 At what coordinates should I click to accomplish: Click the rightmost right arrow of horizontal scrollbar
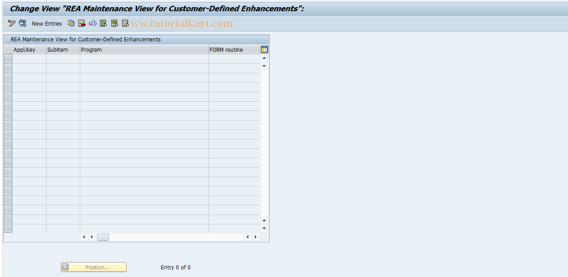click(x=256, y=237)
